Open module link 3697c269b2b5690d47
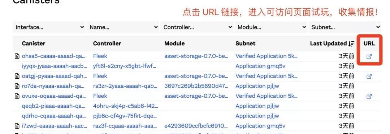This screenshot has width=390, height=134. (196, 86)
